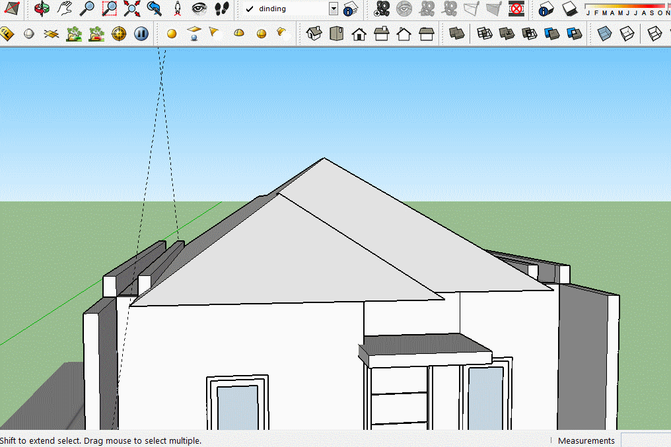Select the Zoom magnifier tool
This screenshot has width=671, height=447.
tap(87, 9)
